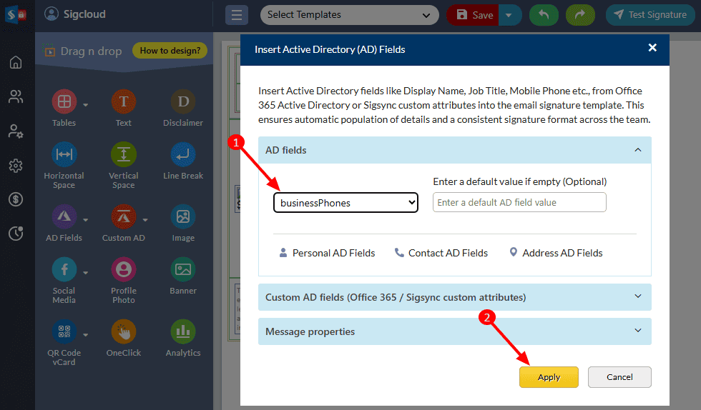Image resolution: width=701 pixels, height=410 pixels.
Task: Insert a Banner element
Action: point(183,269)
